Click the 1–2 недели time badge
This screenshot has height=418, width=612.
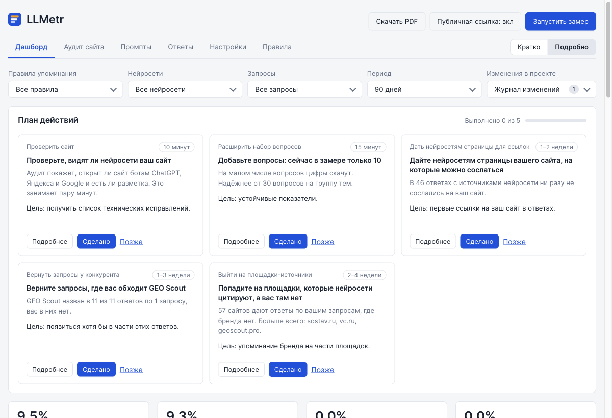point(556,147)
